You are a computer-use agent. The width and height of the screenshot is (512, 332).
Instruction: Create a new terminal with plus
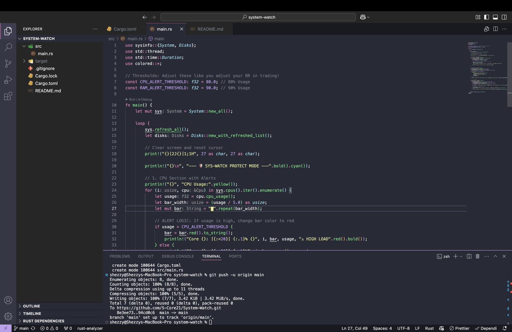point(455,256)
